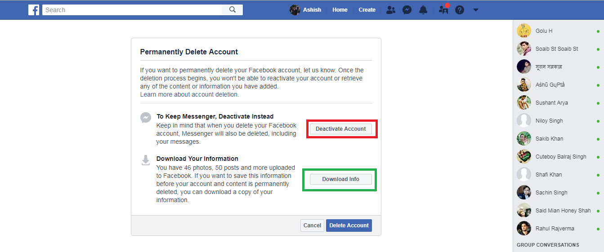Open chat with Shafi Khan

(558, 175)
